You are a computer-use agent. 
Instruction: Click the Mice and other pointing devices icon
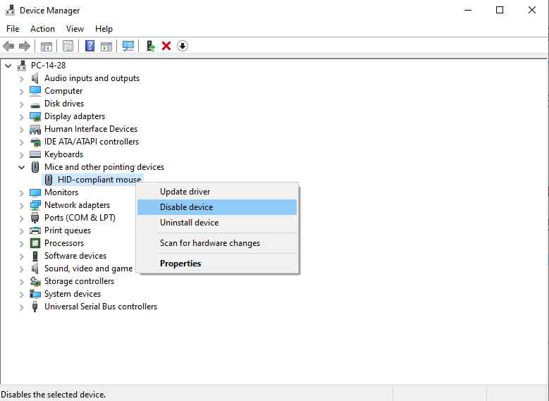(35, 167)
